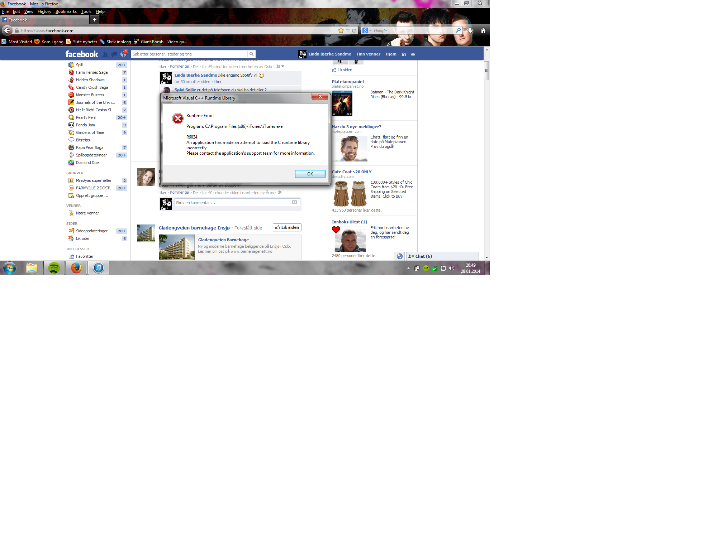Open Linda Bjerke Sandmo profile in top bar

click(x=325, y=54)
